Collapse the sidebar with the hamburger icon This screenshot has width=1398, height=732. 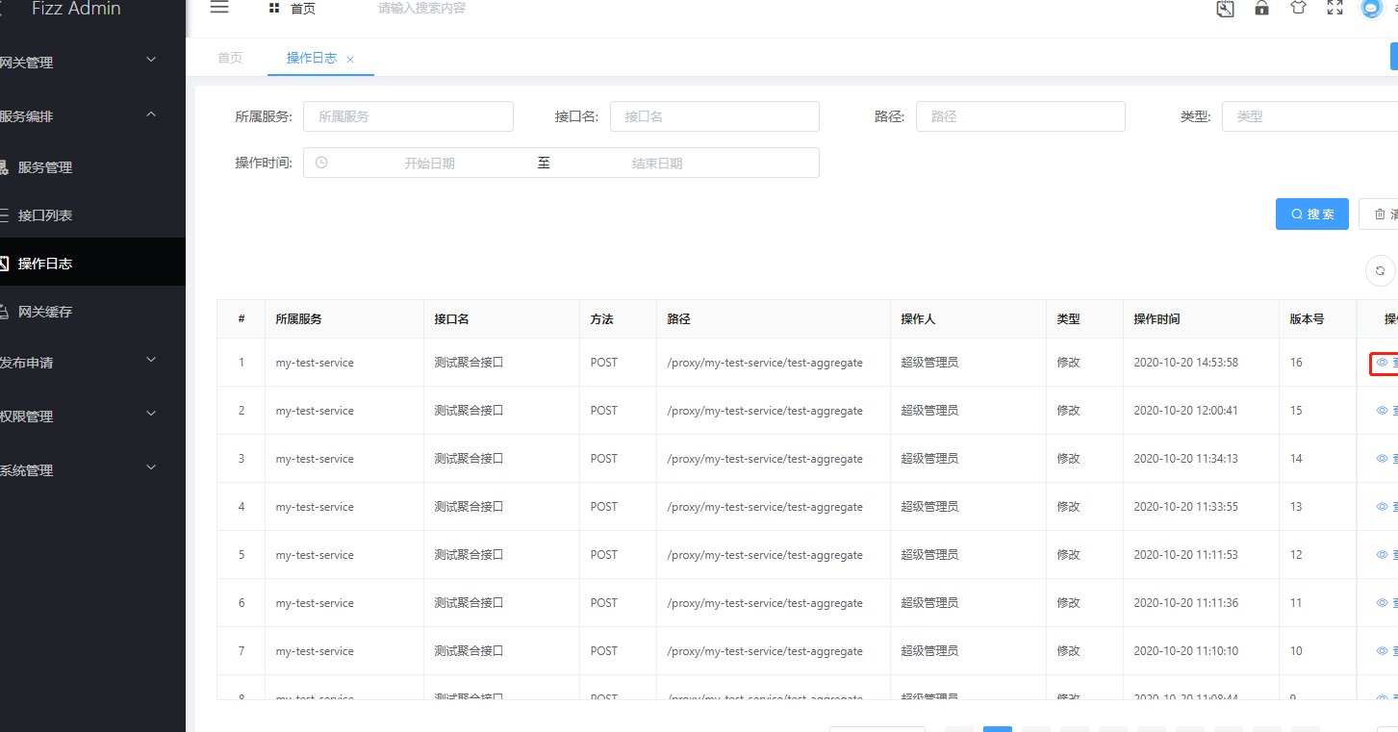point(219,8)
